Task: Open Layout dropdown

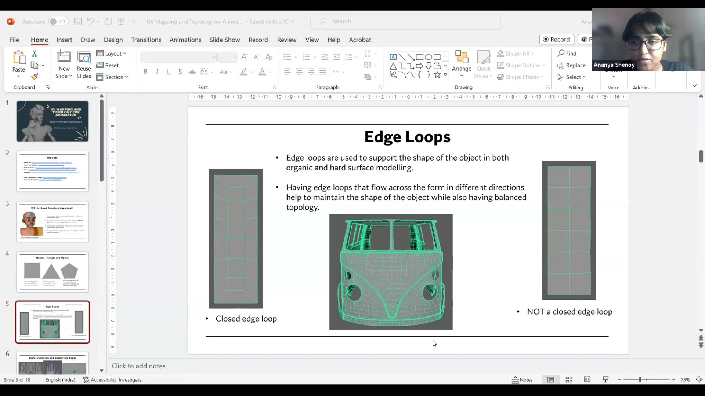Action: tap(111, 54)
